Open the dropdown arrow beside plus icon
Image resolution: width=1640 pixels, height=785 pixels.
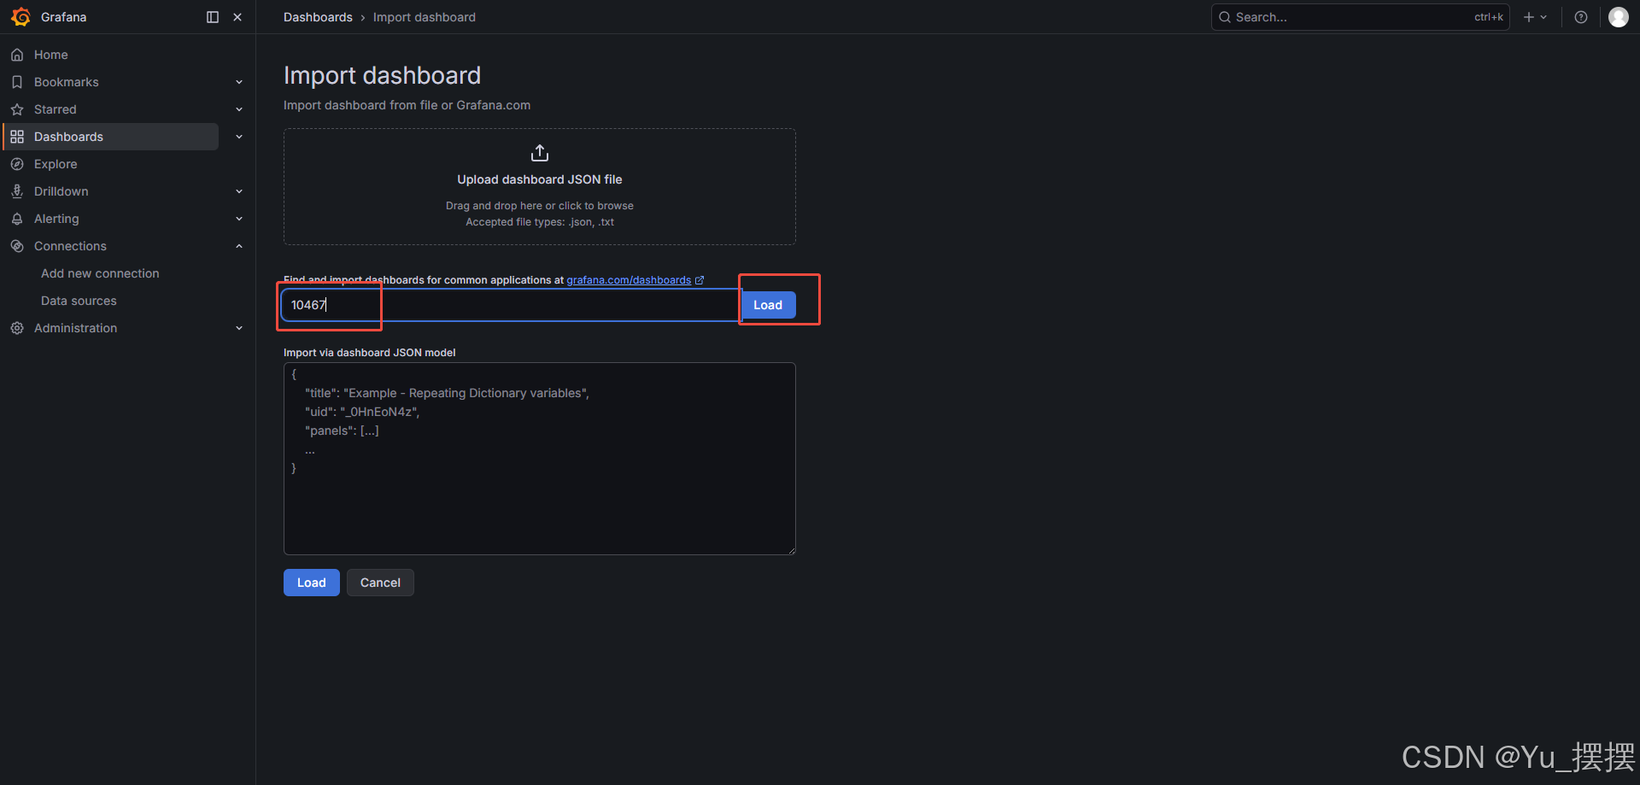[1543, 17]
